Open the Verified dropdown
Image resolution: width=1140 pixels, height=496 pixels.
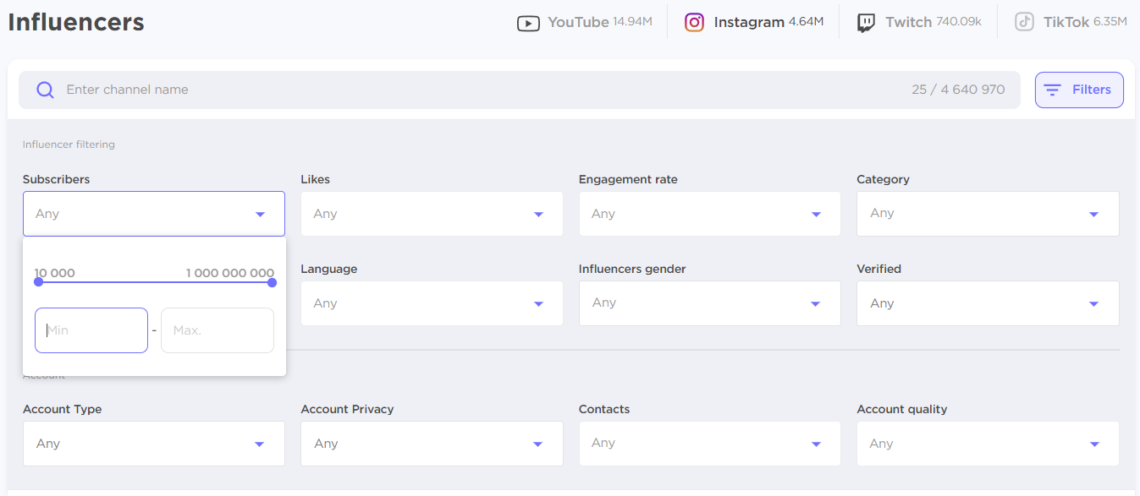pyautogui.click(x=987, y=303)
